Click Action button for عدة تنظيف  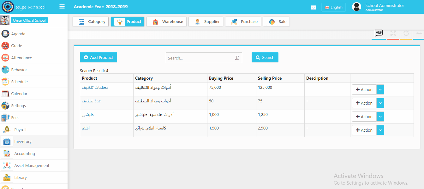coord(364,103)
